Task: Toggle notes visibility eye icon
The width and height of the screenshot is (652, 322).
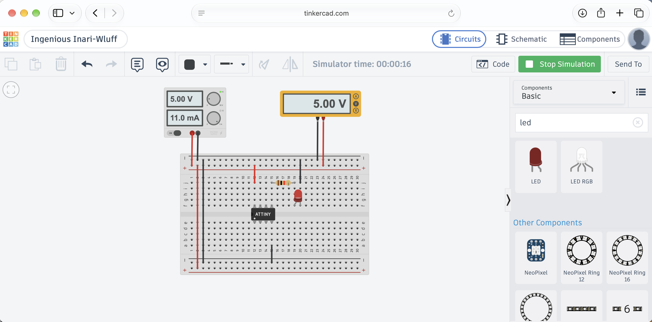Action: [x=162, y=65]
